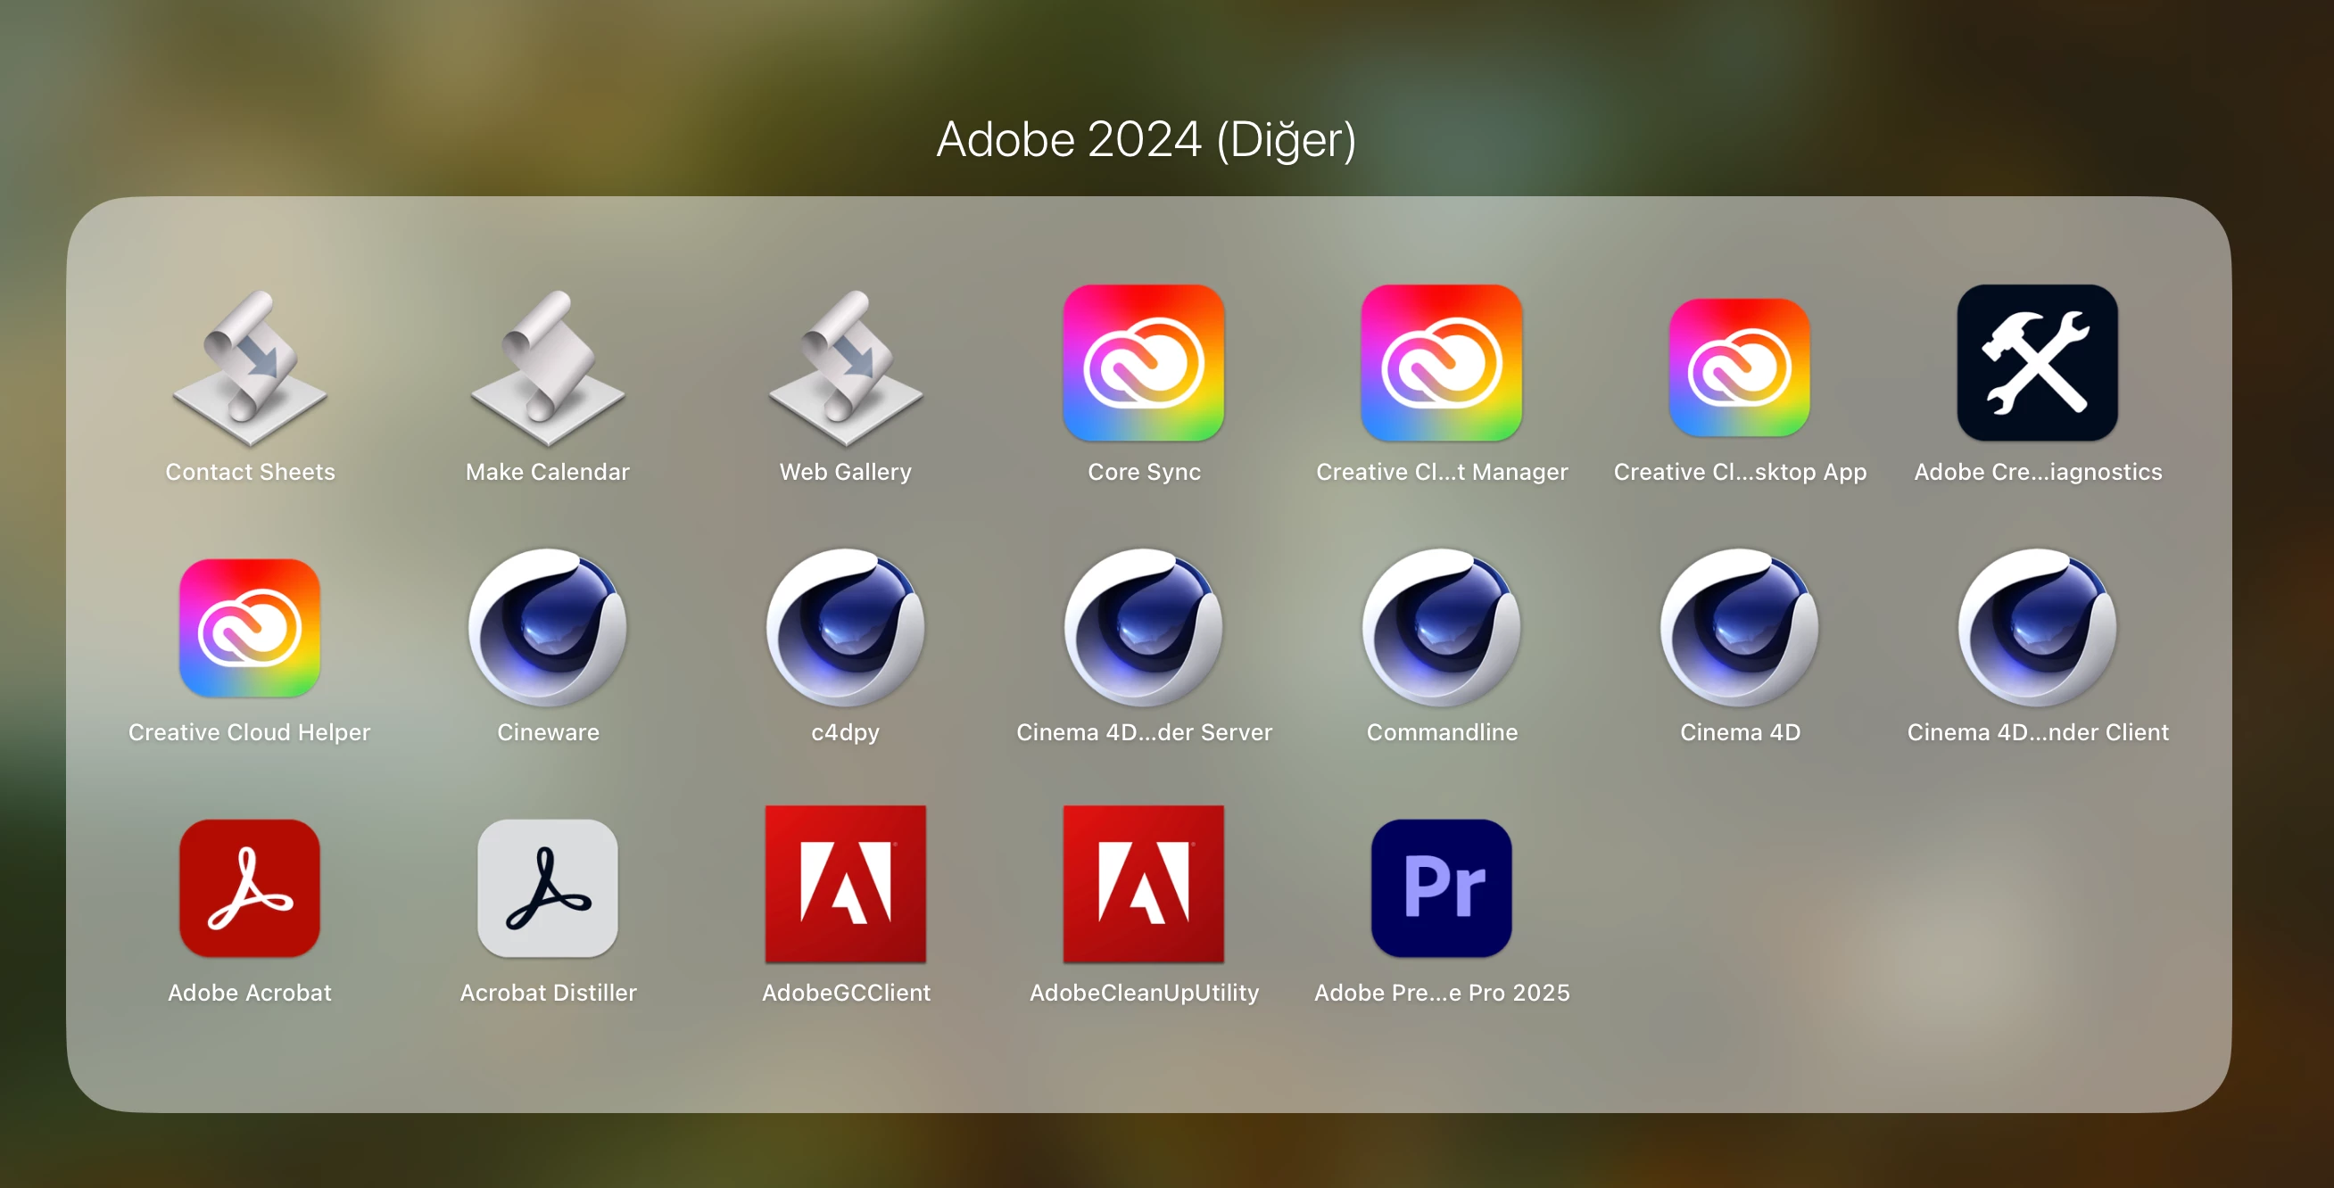
Task: Open the Creative Cloud Manager app ending 't Manager'
Action: [x=1442, y=363]
